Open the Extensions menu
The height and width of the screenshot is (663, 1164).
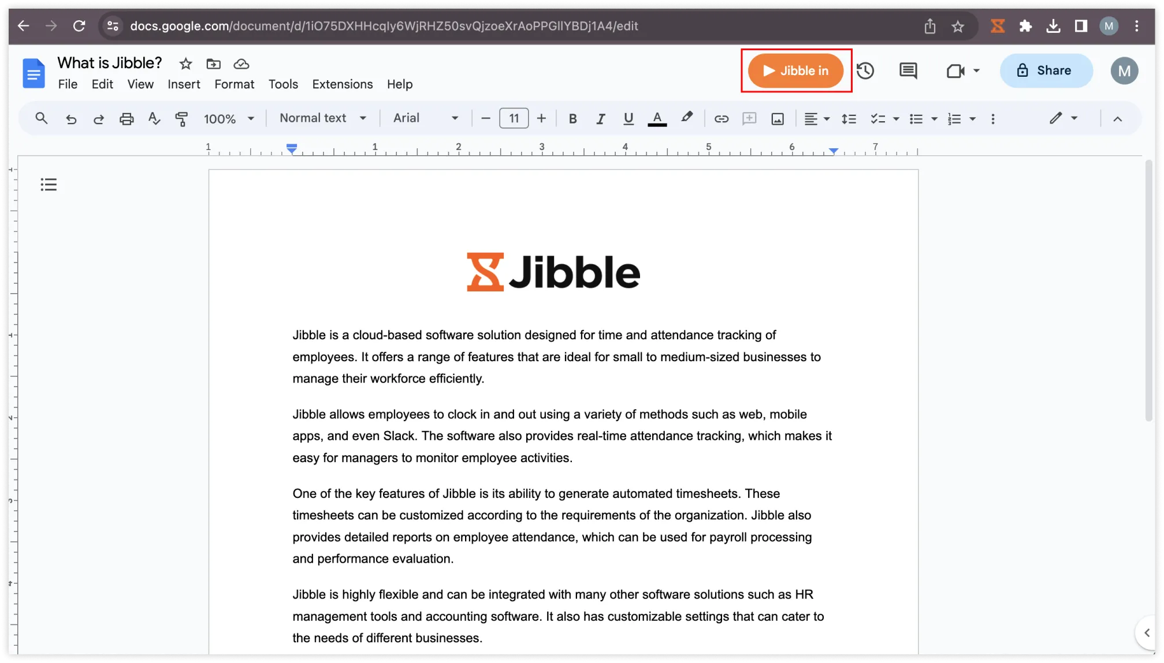coord(342,84)
